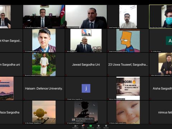Click the green A avatar
Image resolution: width=172 pixels, height=129 pixels.
pos(169,40)
